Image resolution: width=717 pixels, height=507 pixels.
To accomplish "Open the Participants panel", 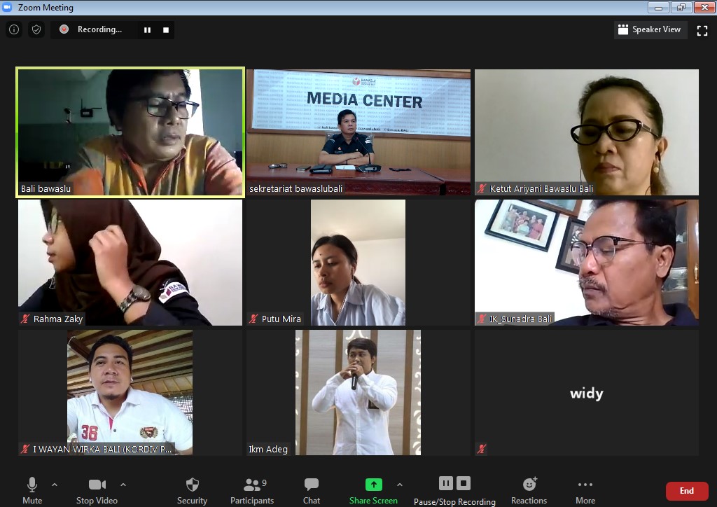I will point(252,489).
